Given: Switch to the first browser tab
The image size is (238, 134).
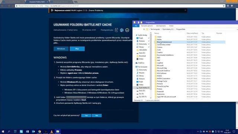Looking at the screenshot, I should coord(13,2).
